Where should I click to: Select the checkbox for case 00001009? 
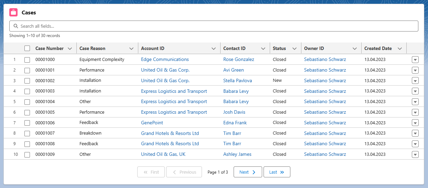click(27, 155)
